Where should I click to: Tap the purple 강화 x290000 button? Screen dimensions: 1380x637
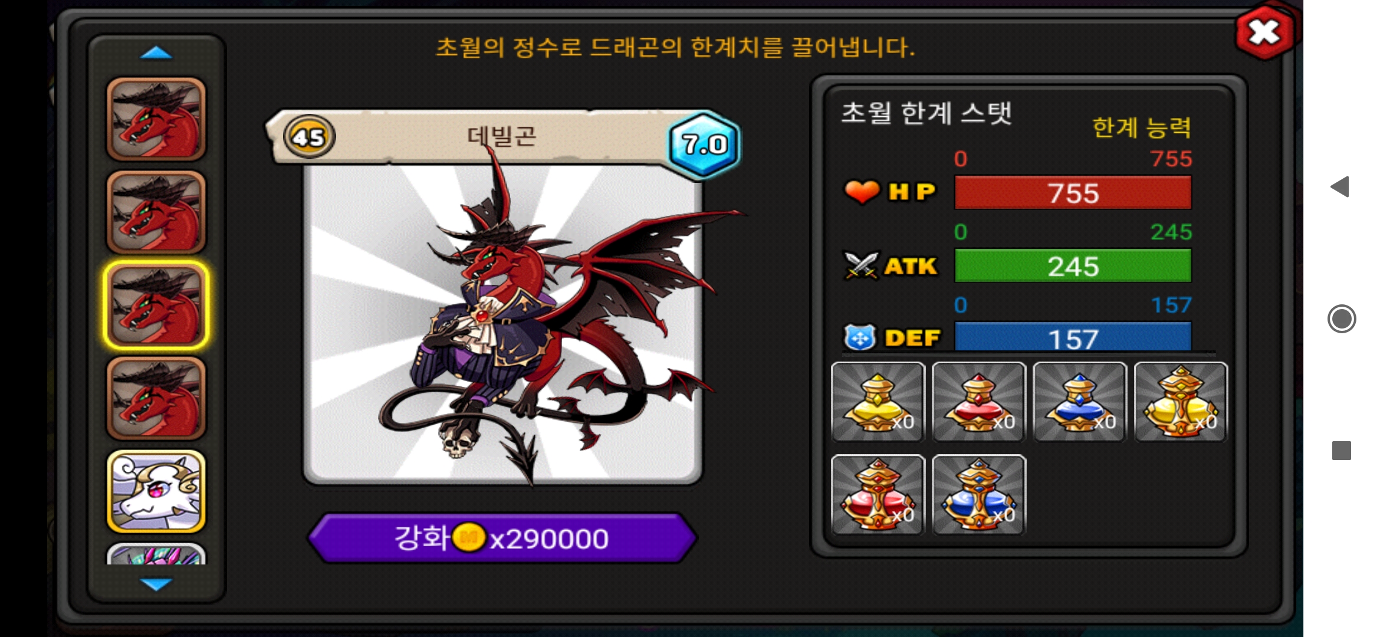coord(502,538)
